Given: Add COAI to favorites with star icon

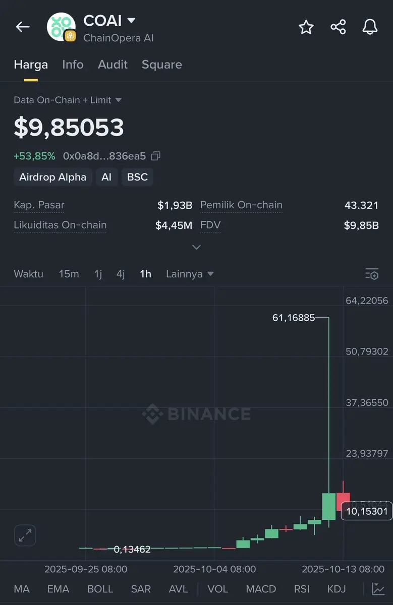Looking at the screenshot, I should pyautogui.click(x=306, y=27).
